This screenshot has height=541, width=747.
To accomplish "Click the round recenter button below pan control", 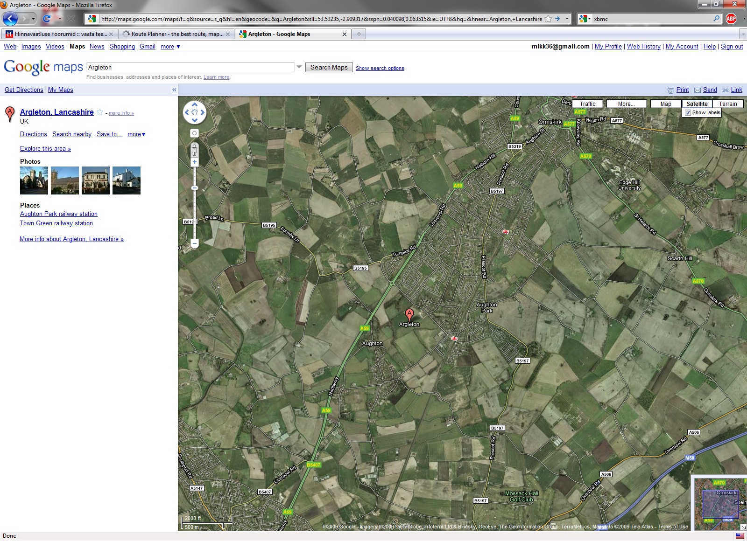I will pyautogui.click(x=195, y=133).
